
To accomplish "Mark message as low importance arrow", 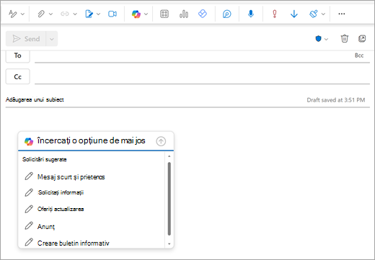I will point(294,14).
